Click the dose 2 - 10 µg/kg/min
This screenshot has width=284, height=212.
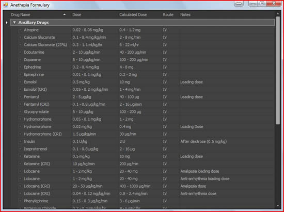click(86, 52)
